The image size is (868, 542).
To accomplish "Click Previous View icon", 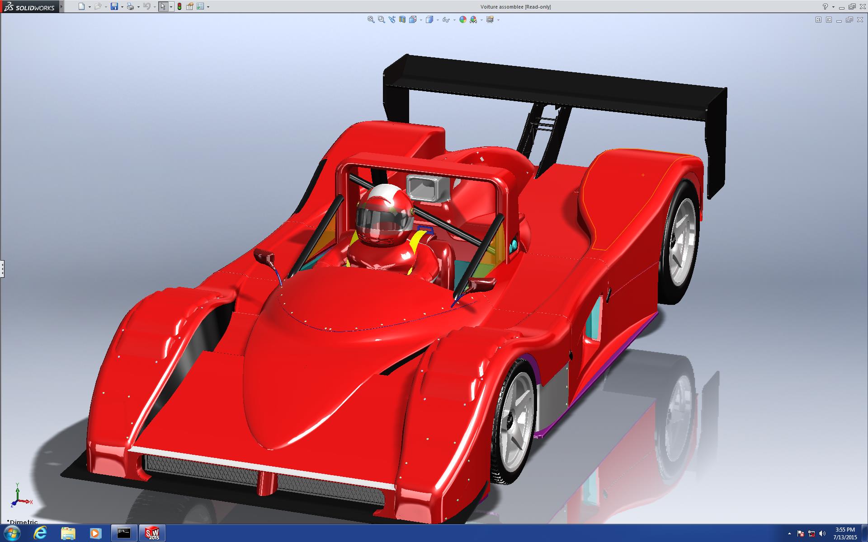I will coord(392,19).
